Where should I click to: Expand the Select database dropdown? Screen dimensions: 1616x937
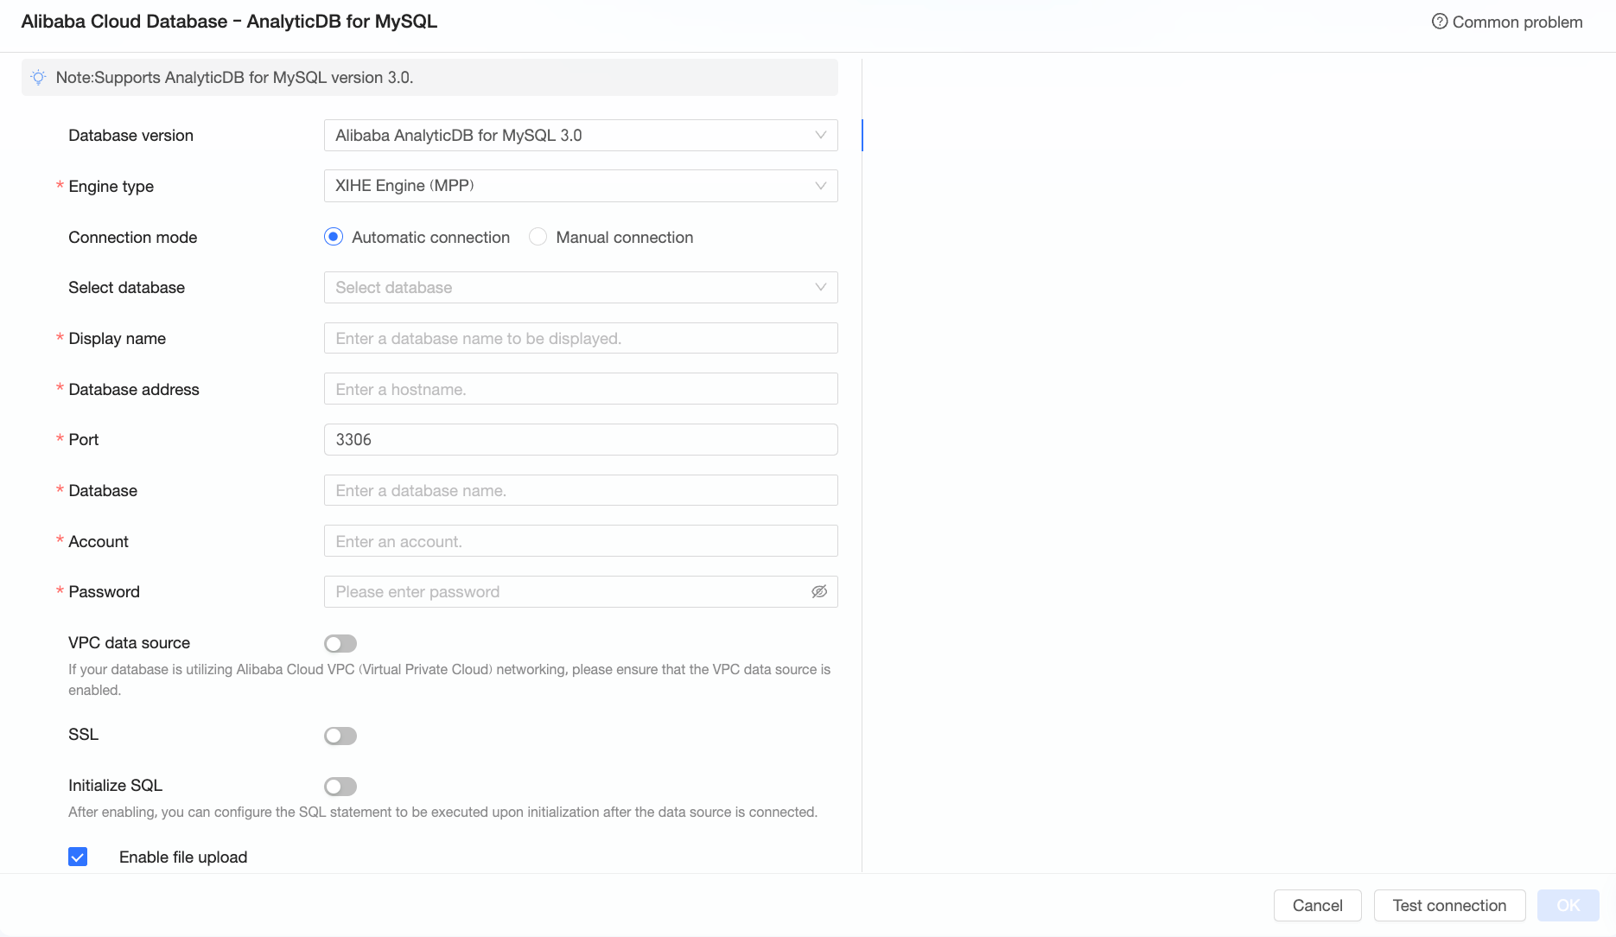pyautogui.click(x=581, y=288)
